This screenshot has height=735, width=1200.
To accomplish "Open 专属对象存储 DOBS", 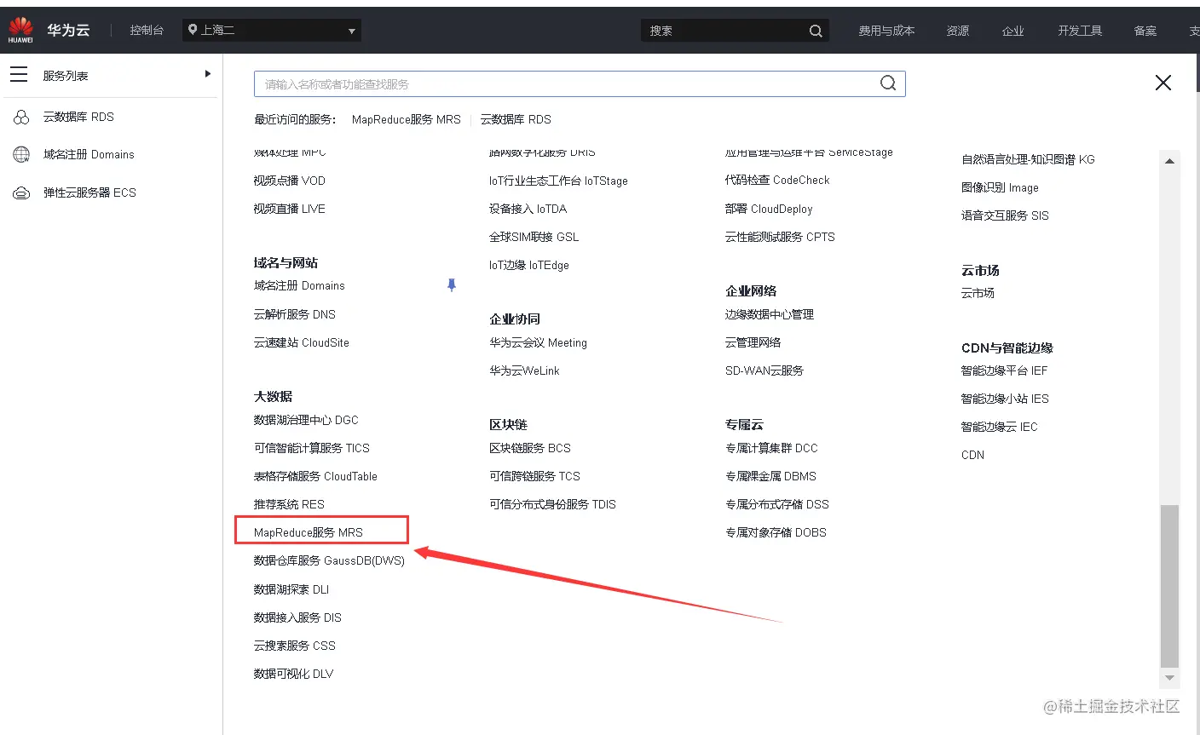I will tap(776, 532).
